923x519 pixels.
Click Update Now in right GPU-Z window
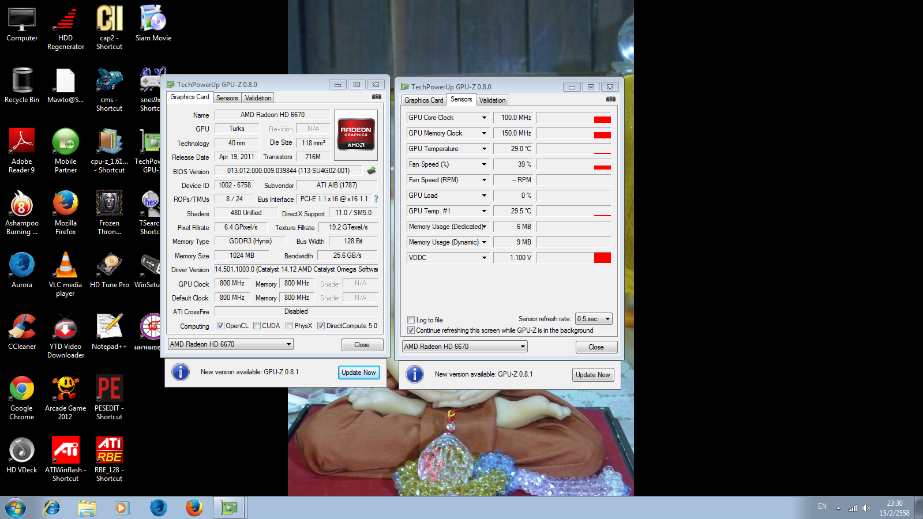592,375
